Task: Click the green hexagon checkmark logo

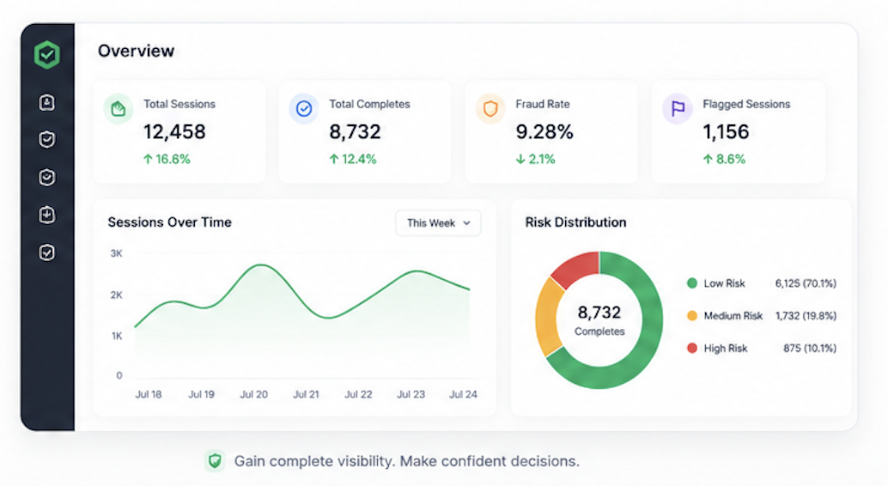Action: tap(47, 54)
